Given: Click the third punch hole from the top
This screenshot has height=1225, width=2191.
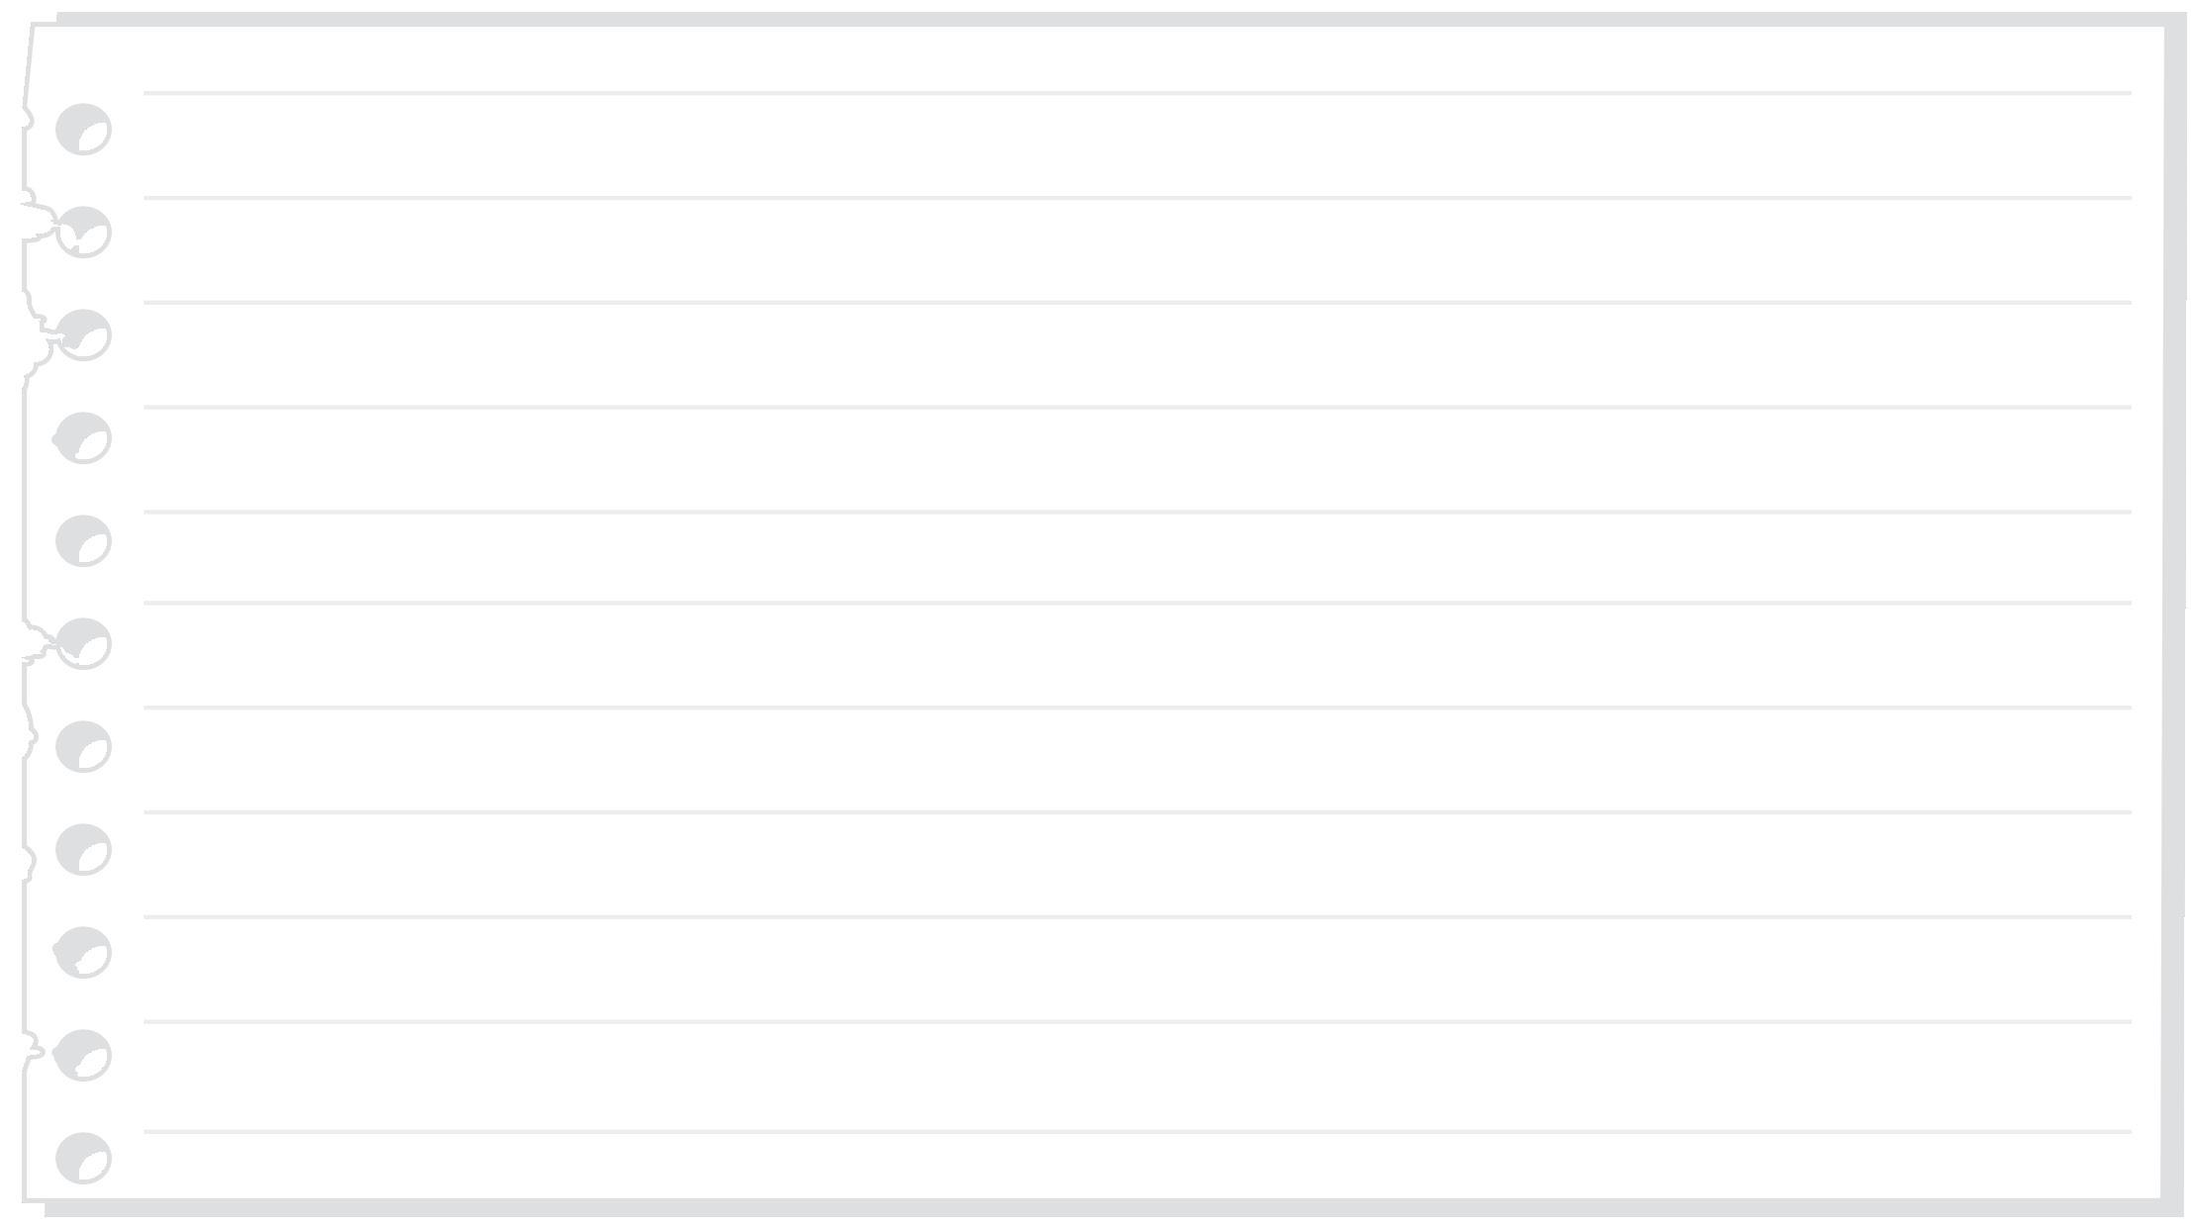Looking at the screenshot, I should point(83,335).
